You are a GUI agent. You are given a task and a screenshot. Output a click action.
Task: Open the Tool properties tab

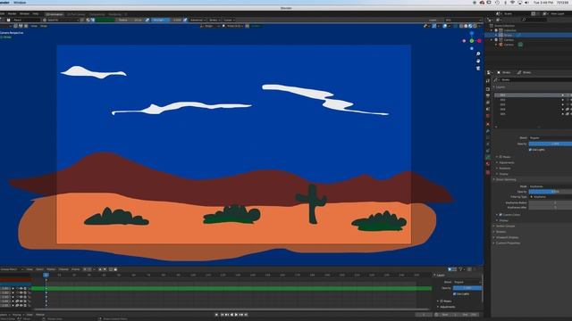coord(488,80)
